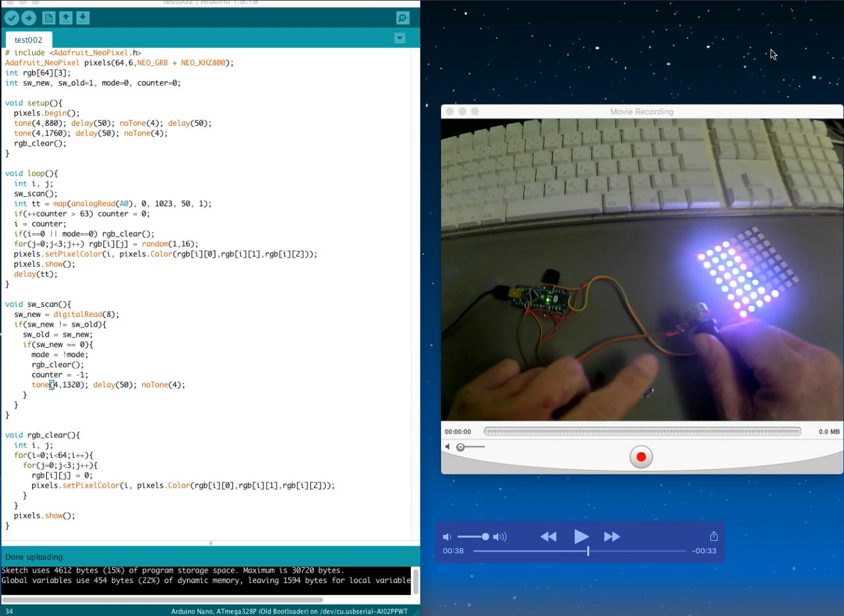
Task: Click the 'Sketch uses 4612 bytes' console line
Action: coord(172,571)
